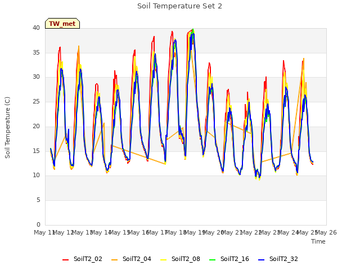Click the y-axis value 0
This screenshot has width=360, height=270.
point(38,224)
